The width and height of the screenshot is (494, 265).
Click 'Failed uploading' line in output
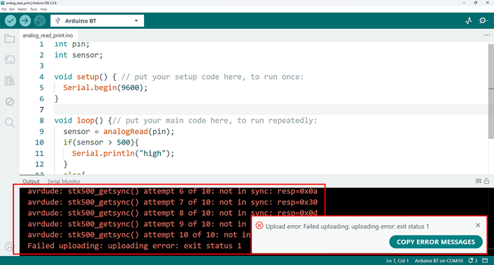tap(135, 245)
